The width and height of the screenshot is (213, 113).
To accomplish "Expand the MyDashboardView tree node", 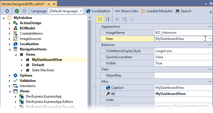I will [x=22, y=60].
